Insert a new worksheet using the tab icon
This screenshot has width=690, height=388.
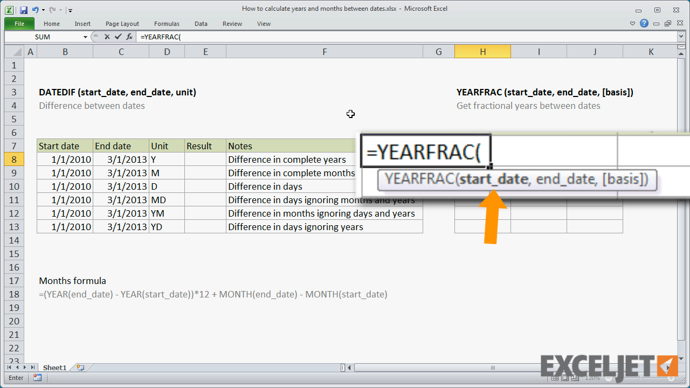pos(81,368)
